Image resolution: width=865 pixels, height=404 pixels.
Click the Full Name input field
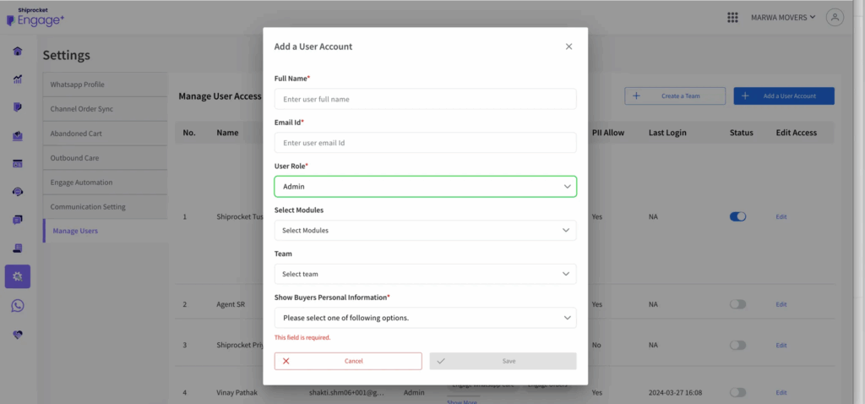[425, 99]
